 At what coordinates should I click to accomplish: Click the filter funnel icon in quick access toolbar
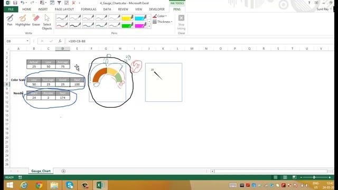[59, 3]
